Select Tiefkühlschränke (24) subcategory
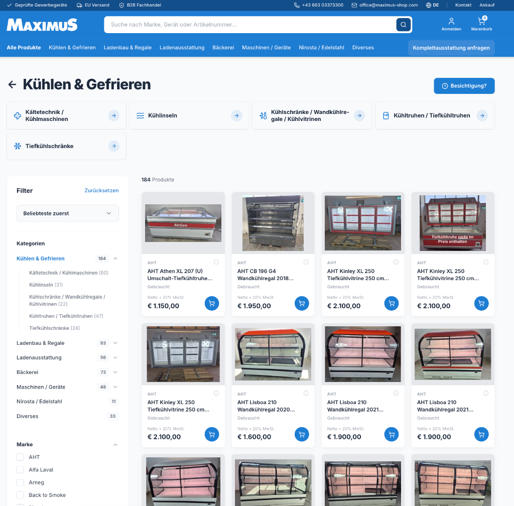The height and width of the screenshot is (506, 514). pos(54,328)
